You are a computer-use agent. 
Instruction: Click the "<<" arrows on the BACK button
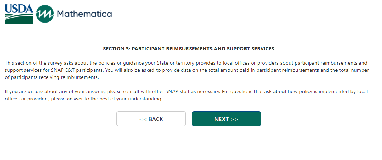tap(143, 119)
